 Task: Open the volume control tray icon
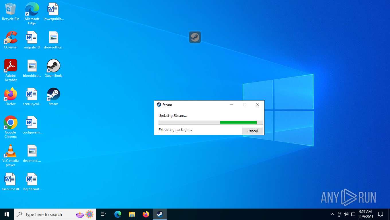pos(346,214)
